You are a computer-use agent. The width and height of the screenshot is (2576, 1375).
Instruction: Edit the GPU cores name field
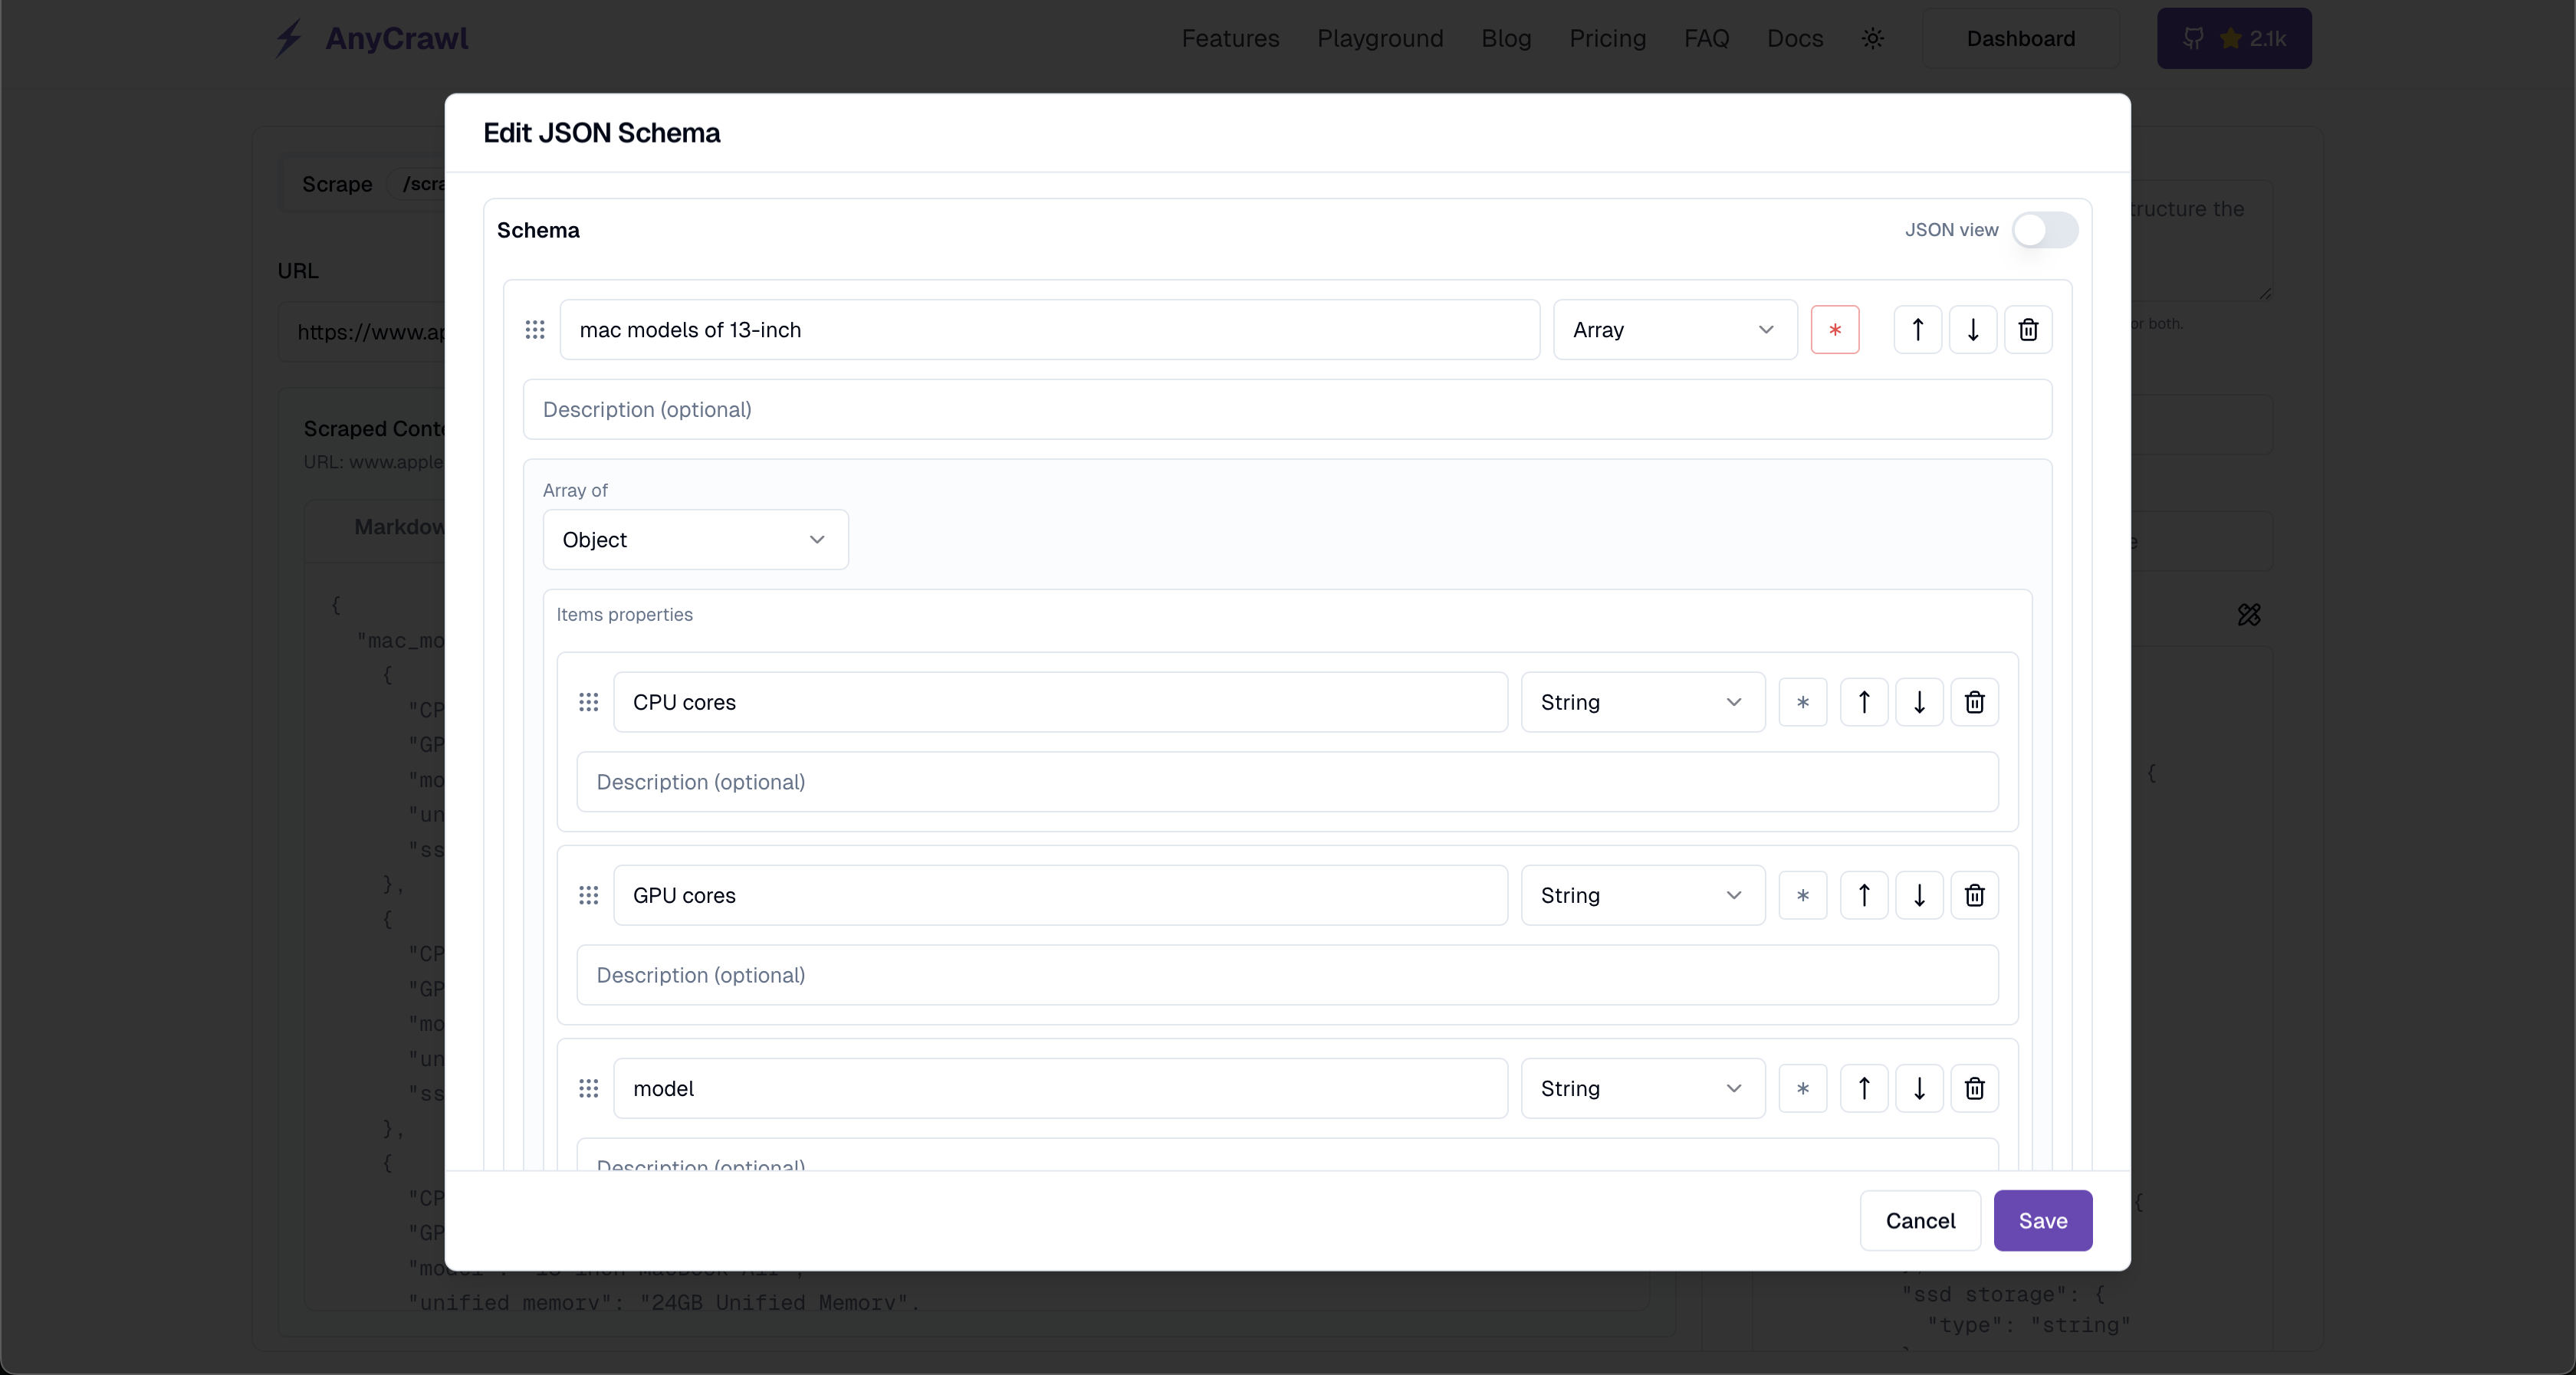(1060, 895)
